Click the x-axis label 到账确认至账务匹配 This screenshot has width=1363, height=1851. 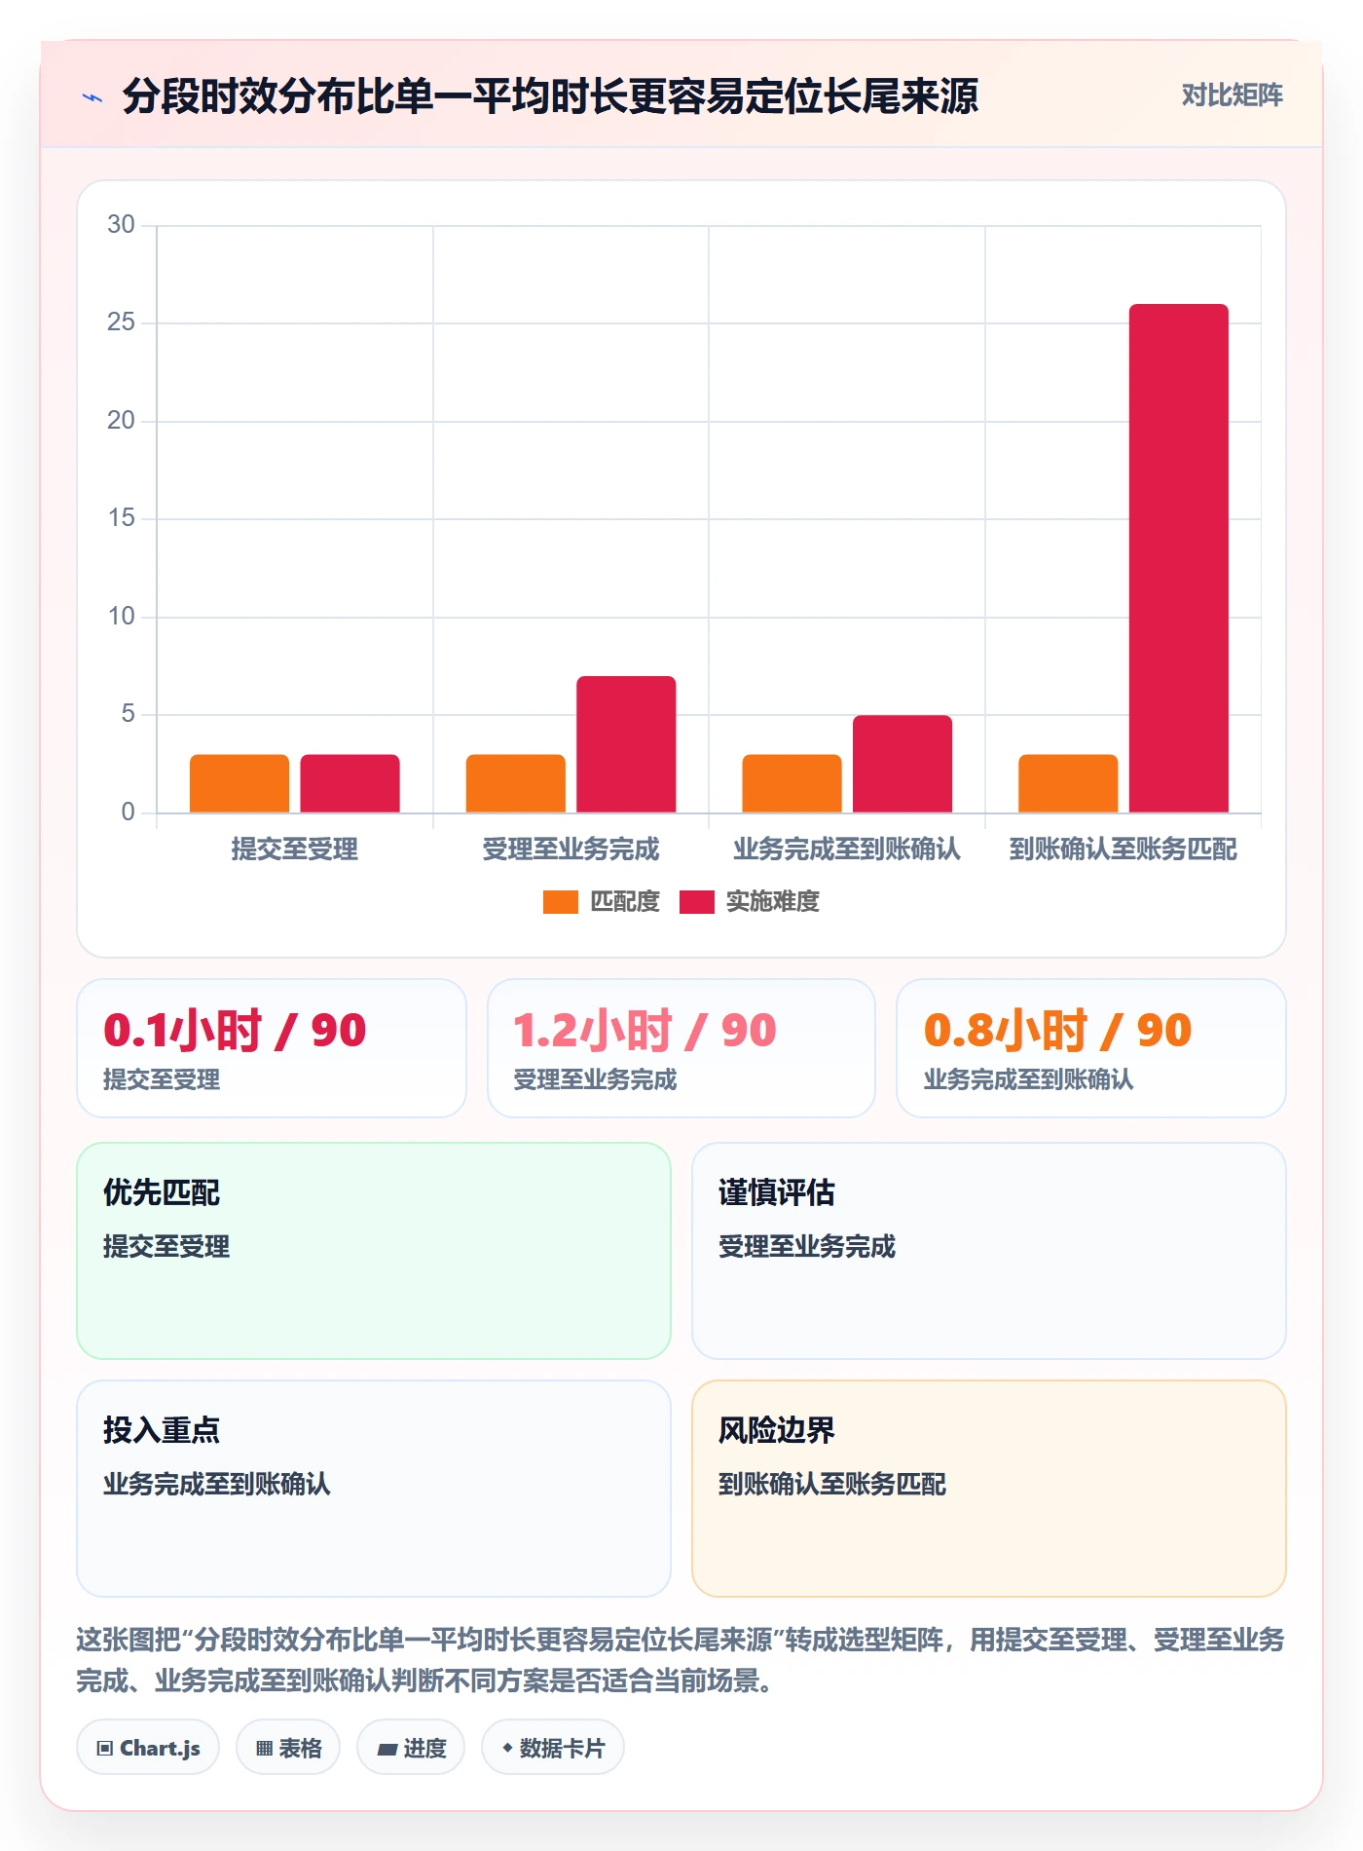click(1124, 850)
